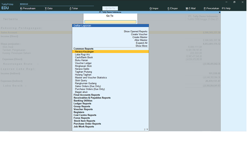Close the Go To panel with X
The image size is (249, 149).
click(x=219, y=12)
